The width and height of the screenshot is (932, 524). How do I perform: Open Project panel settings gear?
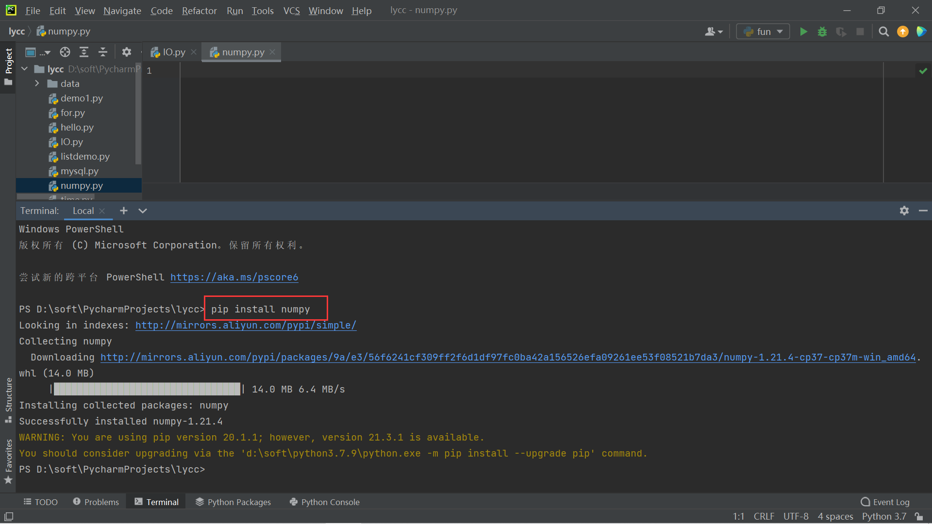click(x=127, y=52)
